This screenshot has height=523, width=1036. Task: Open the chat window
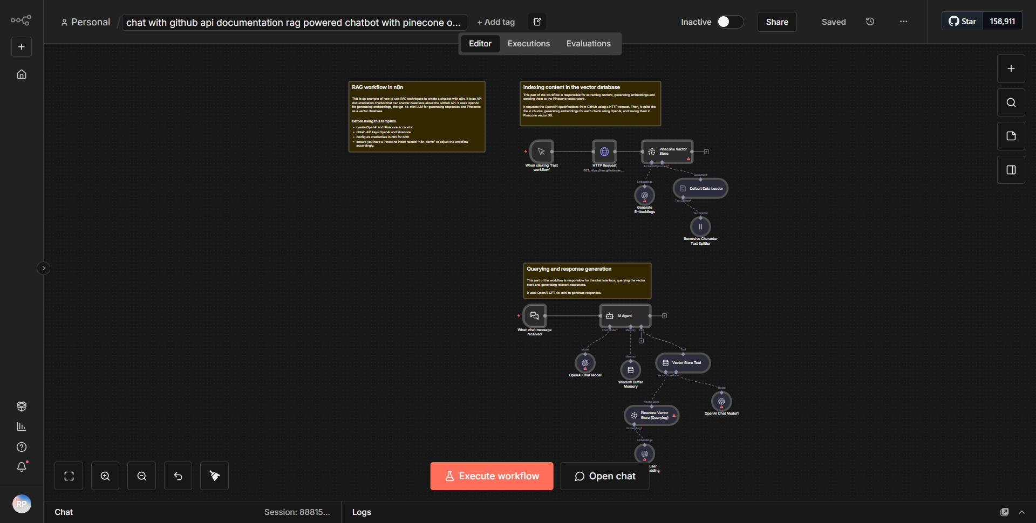point(604,476)
